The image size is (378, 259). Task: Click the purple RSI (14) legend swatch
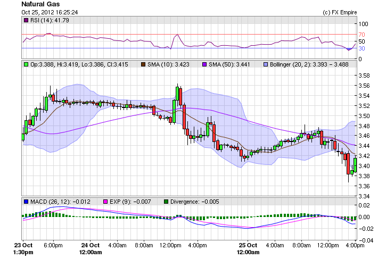(26, 20)
